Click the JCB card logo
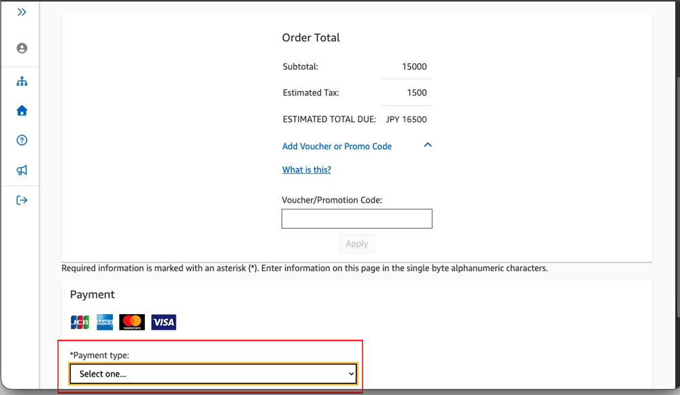Image resolution: width=680 pixels, height=395 pixels. [x=80, y=322]
